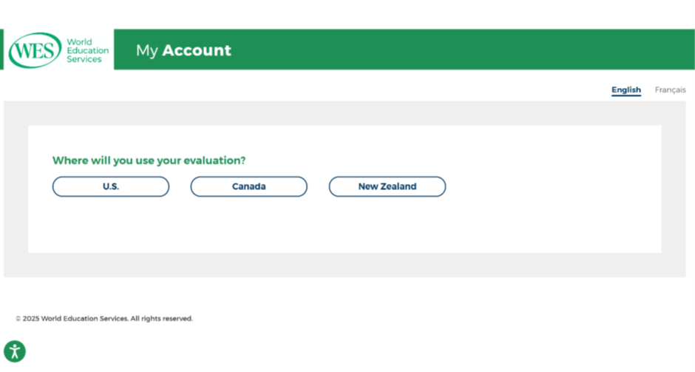This screenshot has width=695, height=372.
Task: Pick the New Zealand button
Action: pos(387,186)
